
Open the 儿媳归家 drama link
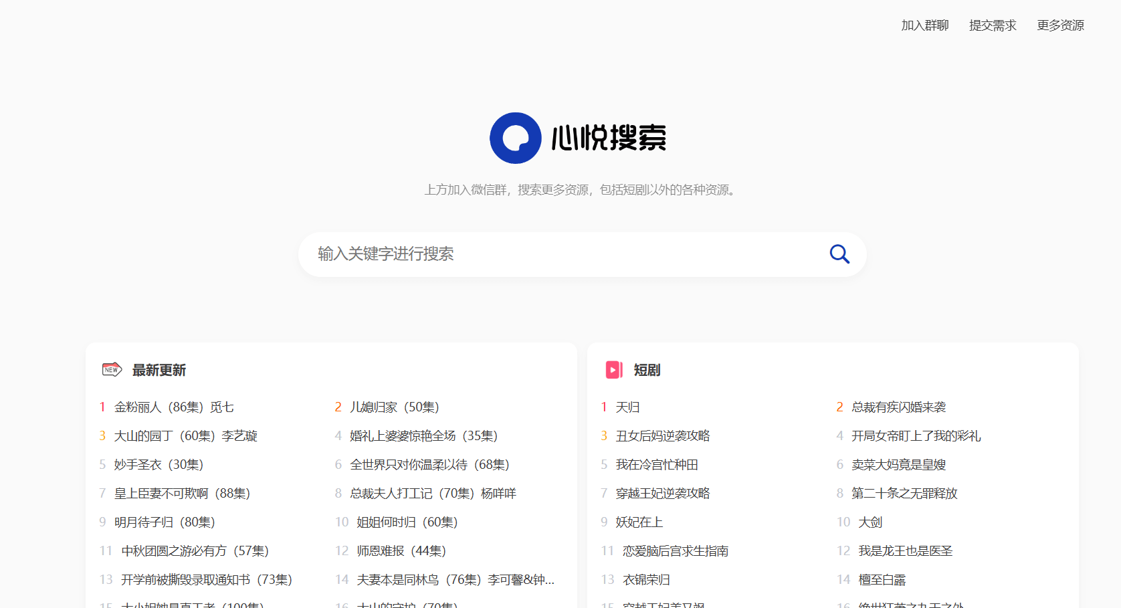[x=395, y=407]
